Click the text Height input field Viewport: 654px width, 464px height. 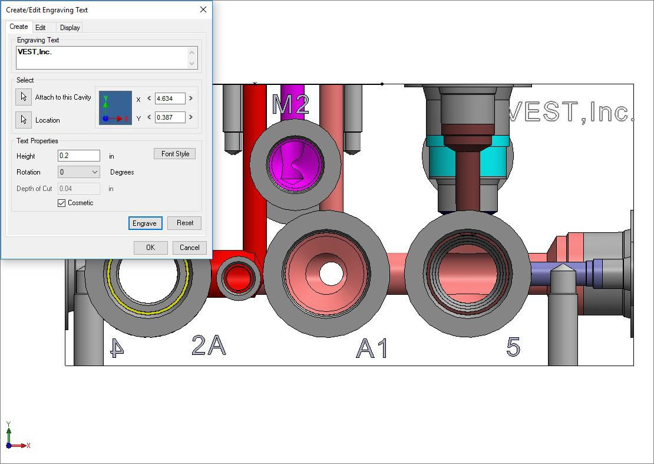(79, 156)
